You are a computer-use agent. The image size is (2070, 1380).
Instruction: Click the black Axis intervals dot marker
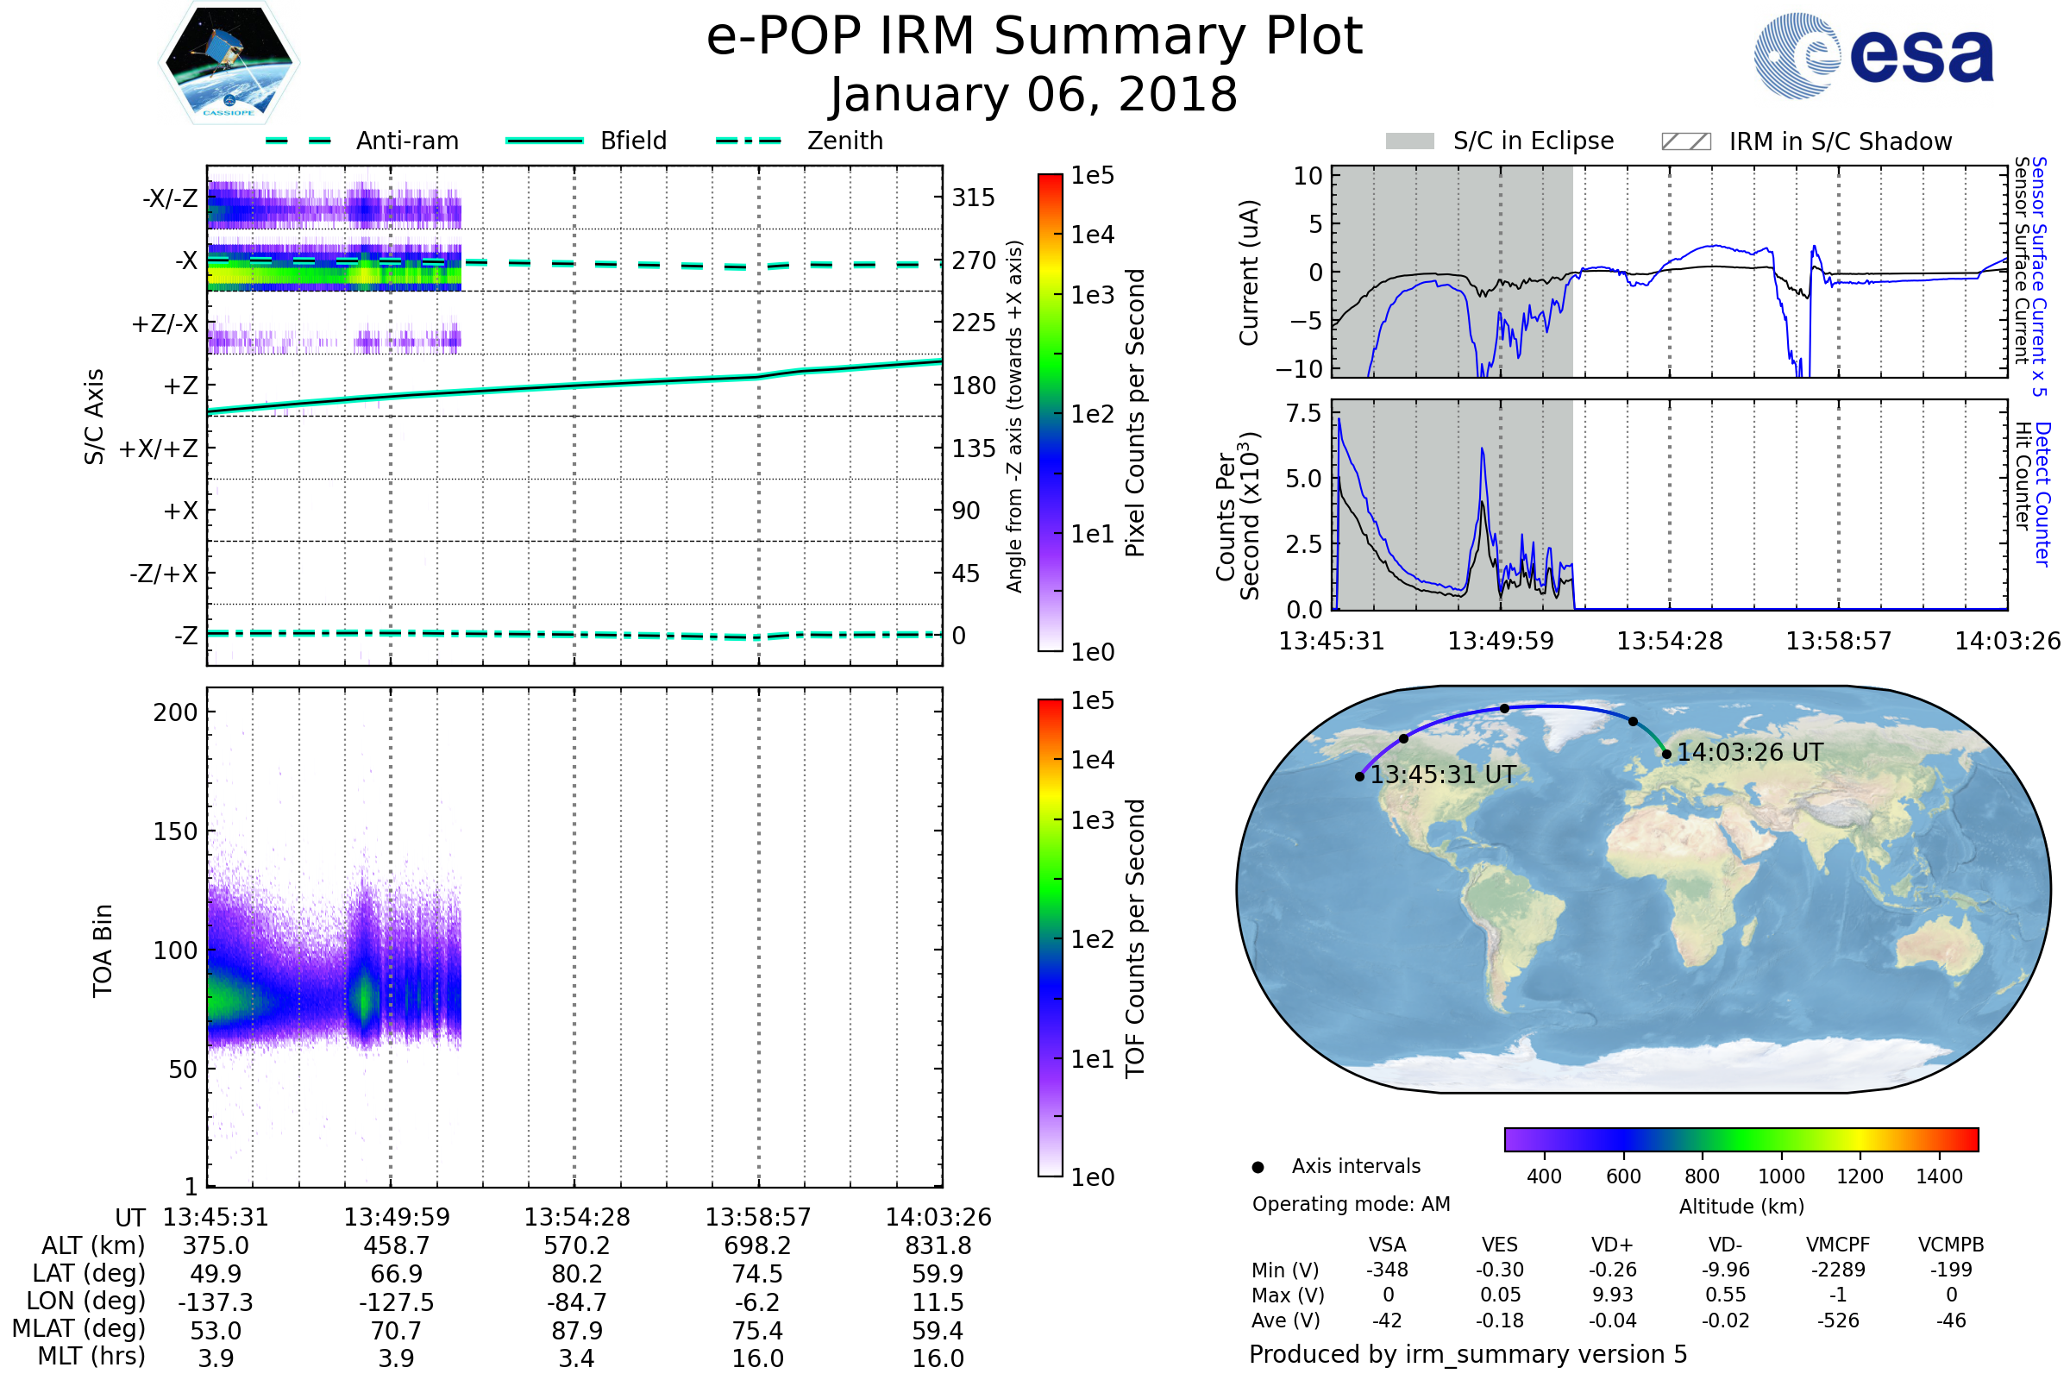coord(1258,1167)
